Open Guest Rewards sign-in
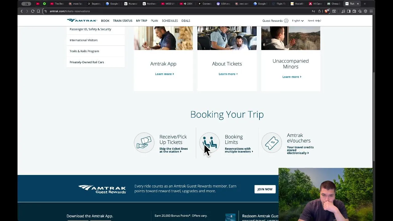This screenshot has width=393, height=221. 272,21
